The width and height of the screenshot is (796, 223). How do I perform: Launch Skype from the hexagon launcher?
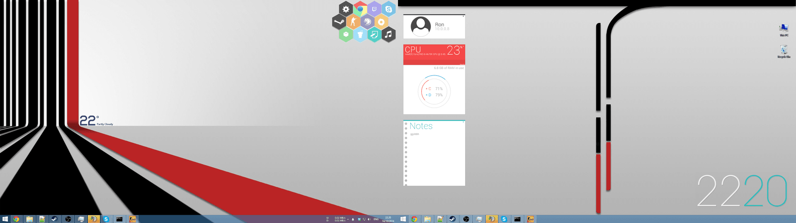pyautogui.click(x=388, y=9)
